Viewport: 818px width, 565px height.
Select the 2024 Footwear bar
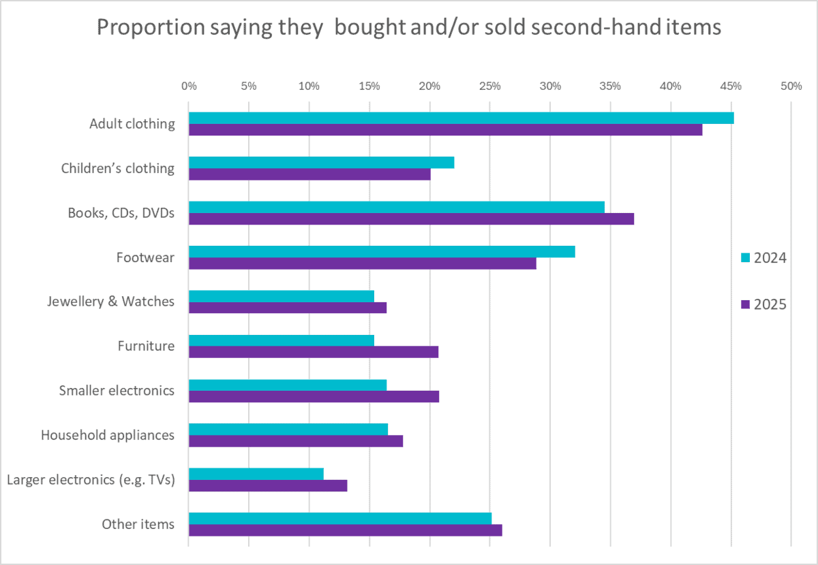point(382,251)
